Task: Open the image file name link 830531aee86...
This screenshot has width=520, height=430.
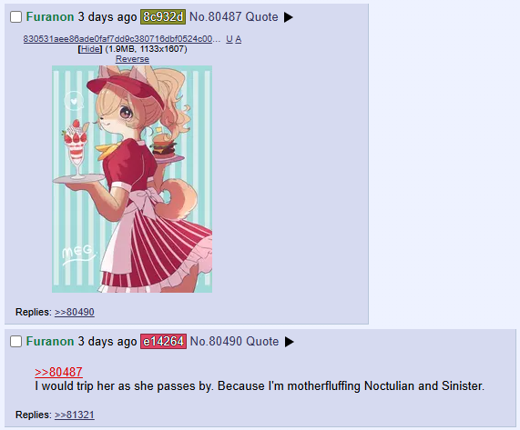Action: (122, 39)
